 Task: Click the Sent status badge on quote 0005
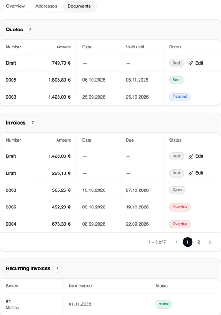[176, 80]
